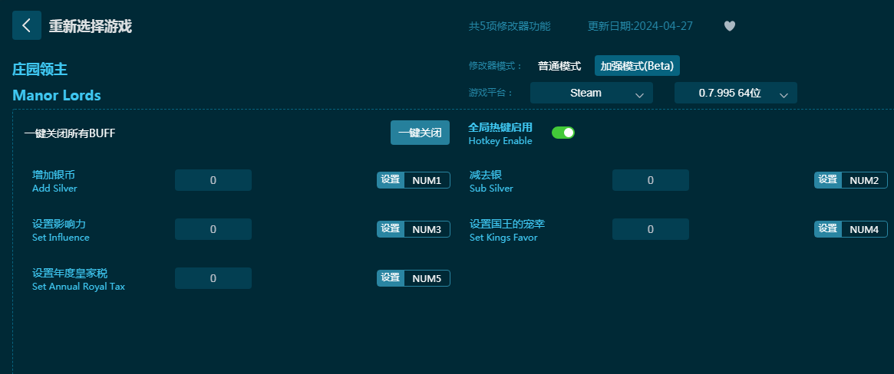Click the NUM2 hotkey box
The height and width of the screenshot is (374, 894).
tap(864, 180)
